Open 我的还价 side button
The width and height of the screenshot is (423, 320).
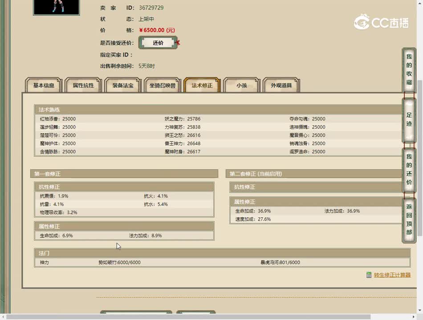[409, 169]
